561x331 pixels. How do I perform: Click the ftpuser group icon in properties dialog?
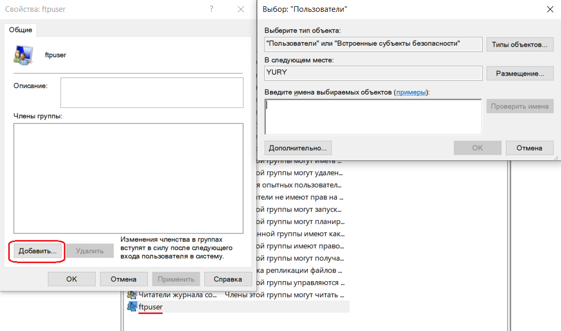click(x=23, y=55)
